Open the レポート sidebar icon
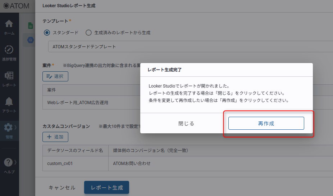This screenshot has width=333, height=196. [9, 79]
